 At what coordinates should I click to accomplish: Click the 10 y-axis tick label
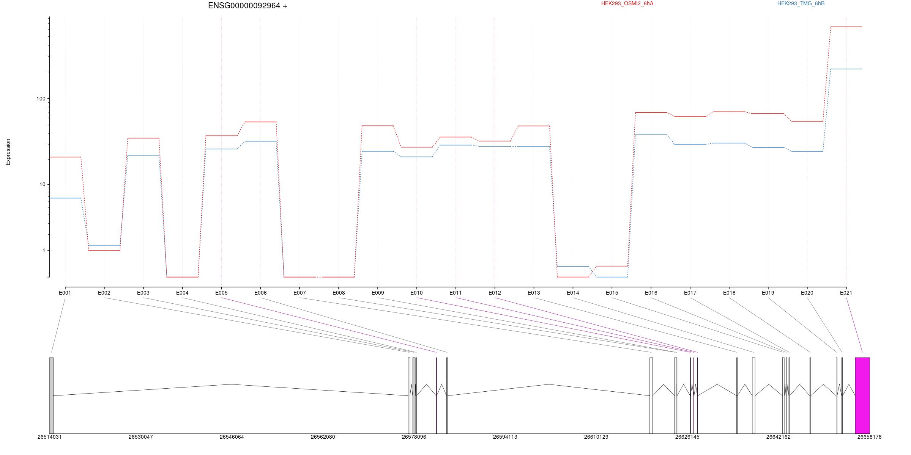coord(42,184)
